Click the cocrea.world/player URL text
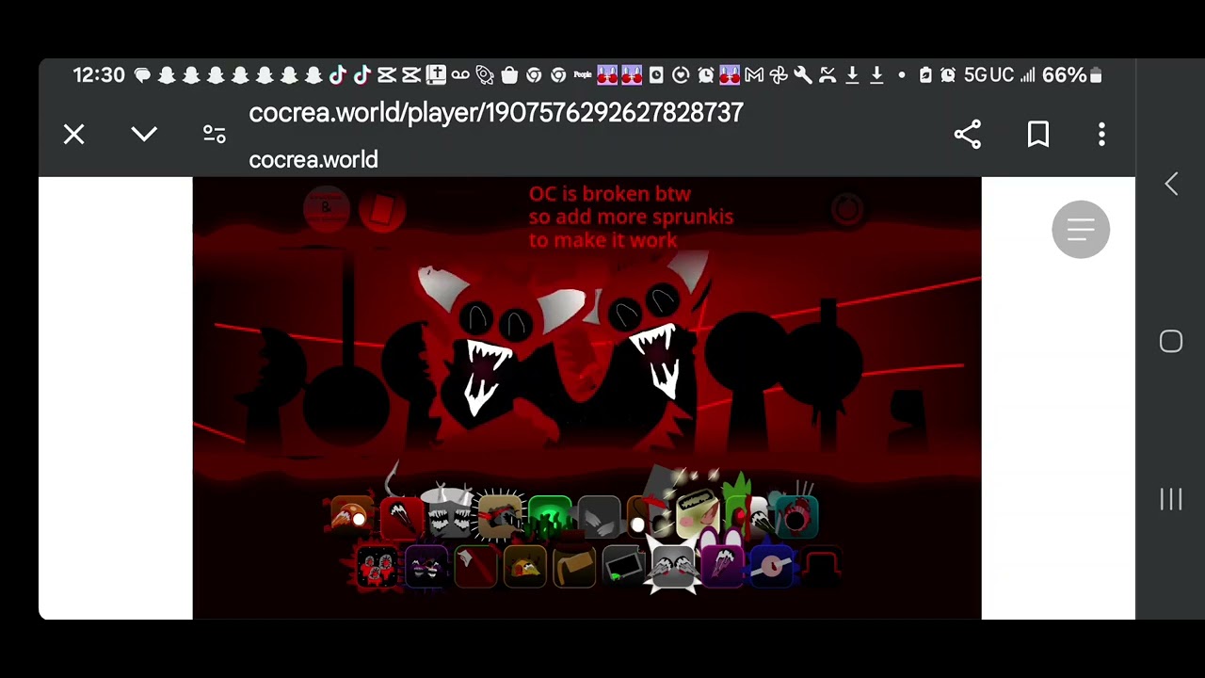1205x678 pixels. click(x=496, y=113)
